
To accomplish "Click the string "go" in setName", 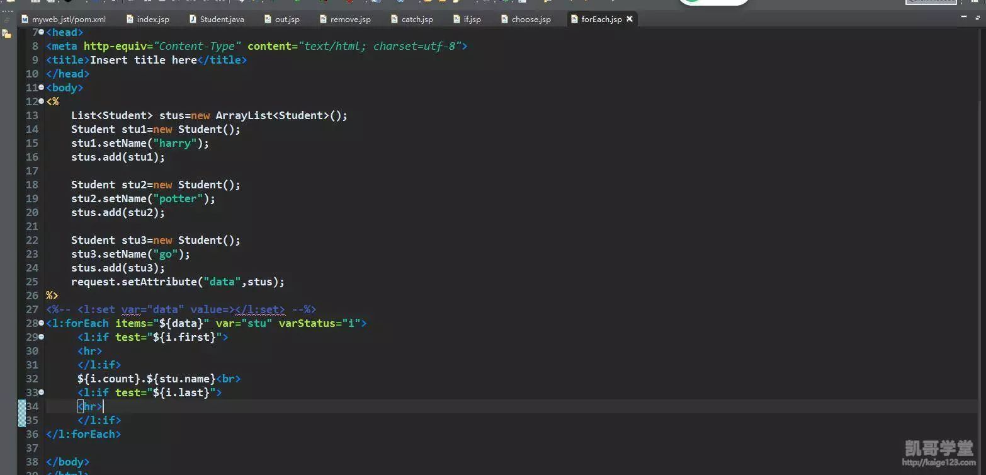I will [x=165, y=254].
